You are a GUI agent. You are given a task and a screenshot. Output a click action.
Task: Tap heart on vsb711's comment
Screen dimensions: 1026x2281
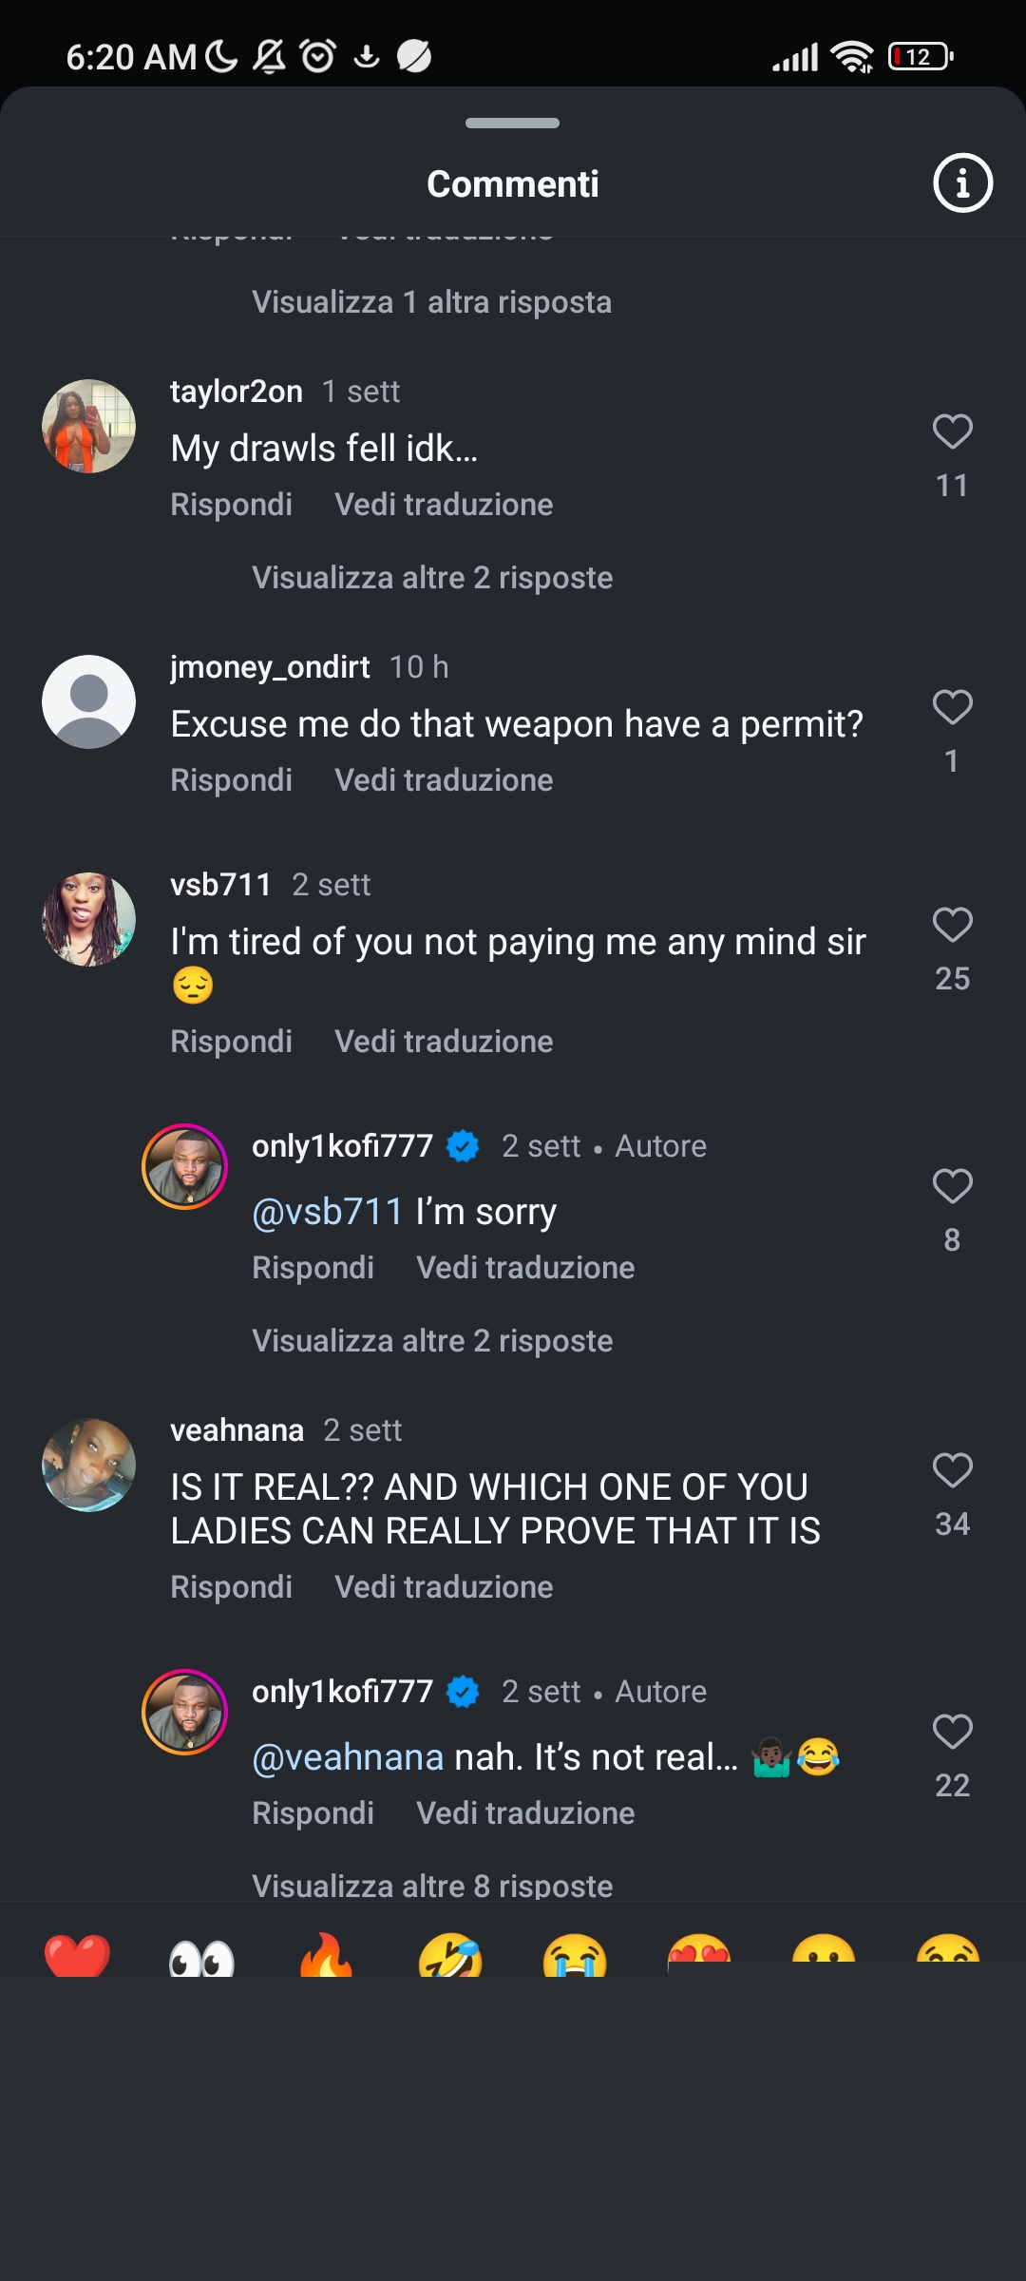point(952,925)
